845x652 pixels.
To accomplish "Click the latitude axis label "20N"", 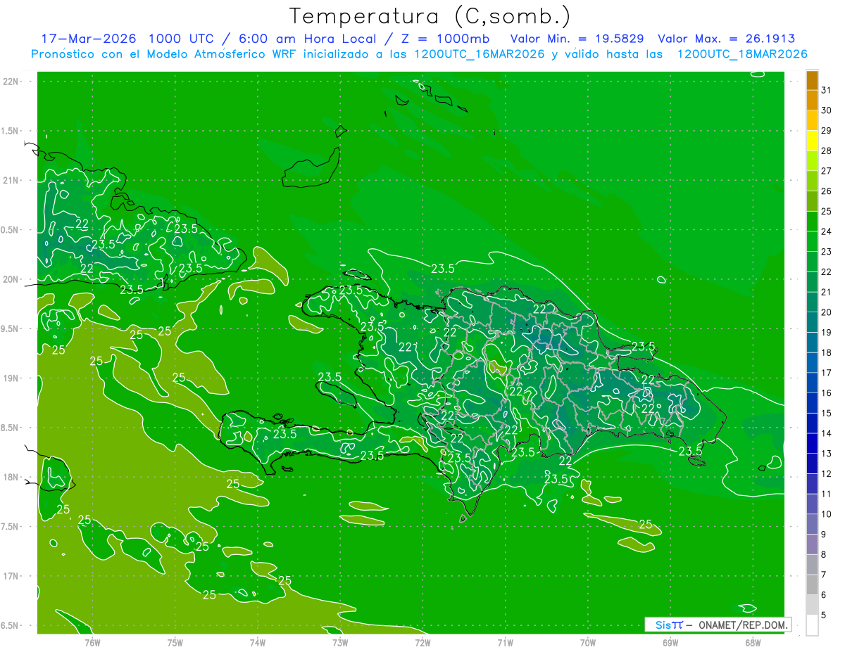I will [11, 279].
